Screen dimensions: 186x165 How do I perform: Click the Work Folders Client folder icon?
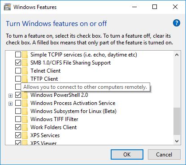click(x=25, y=127)
